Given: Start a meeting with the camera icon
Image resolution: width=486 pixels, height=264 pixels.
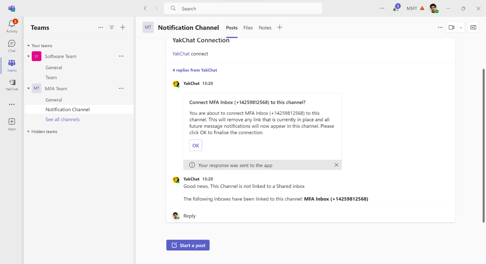Looking at the screenshot, I should tap(452, 27).
